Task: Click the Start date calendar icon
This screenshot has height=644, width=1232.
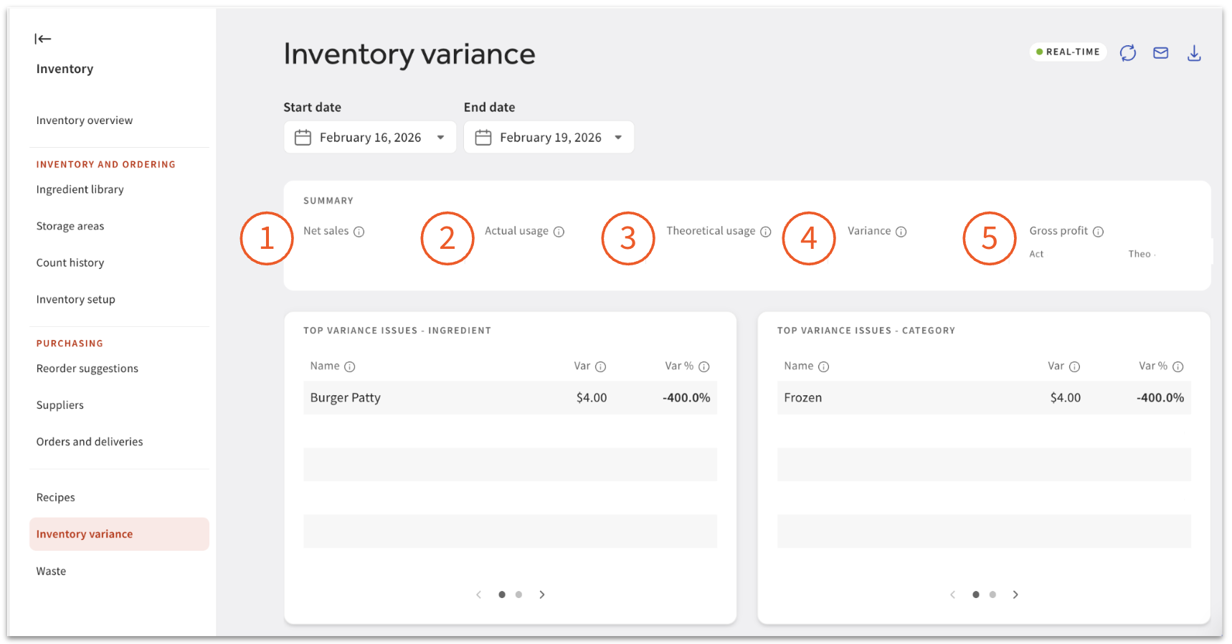Action: click(303, 138)
